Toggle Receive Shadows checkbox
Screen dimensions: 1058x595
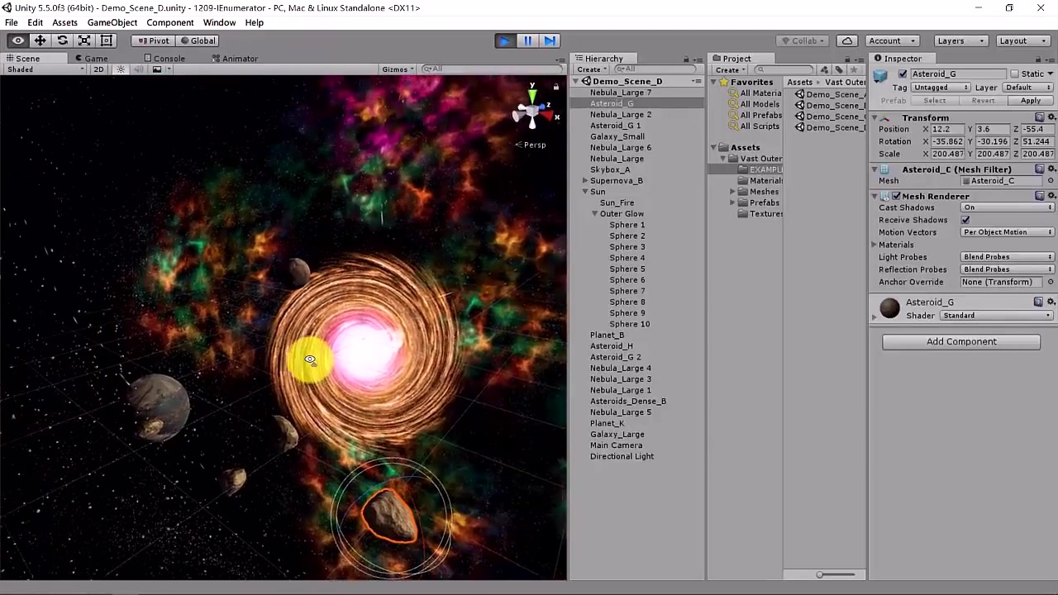[965, 220]
